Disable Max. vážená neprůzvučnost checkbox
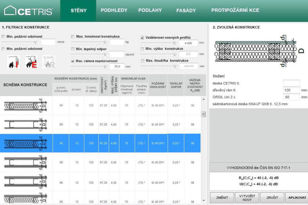Viewport: 308px width, 205px height. tap(73, 61)
